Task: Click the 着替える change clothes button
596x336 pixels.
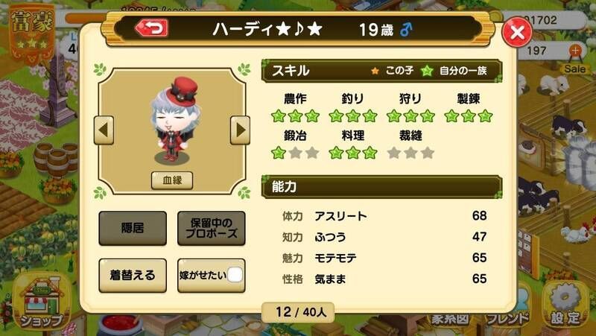Action: [133, 275]
